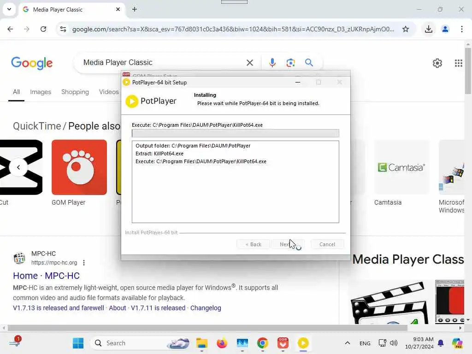Launch Firefox from the taskbar

coord(222,343)
